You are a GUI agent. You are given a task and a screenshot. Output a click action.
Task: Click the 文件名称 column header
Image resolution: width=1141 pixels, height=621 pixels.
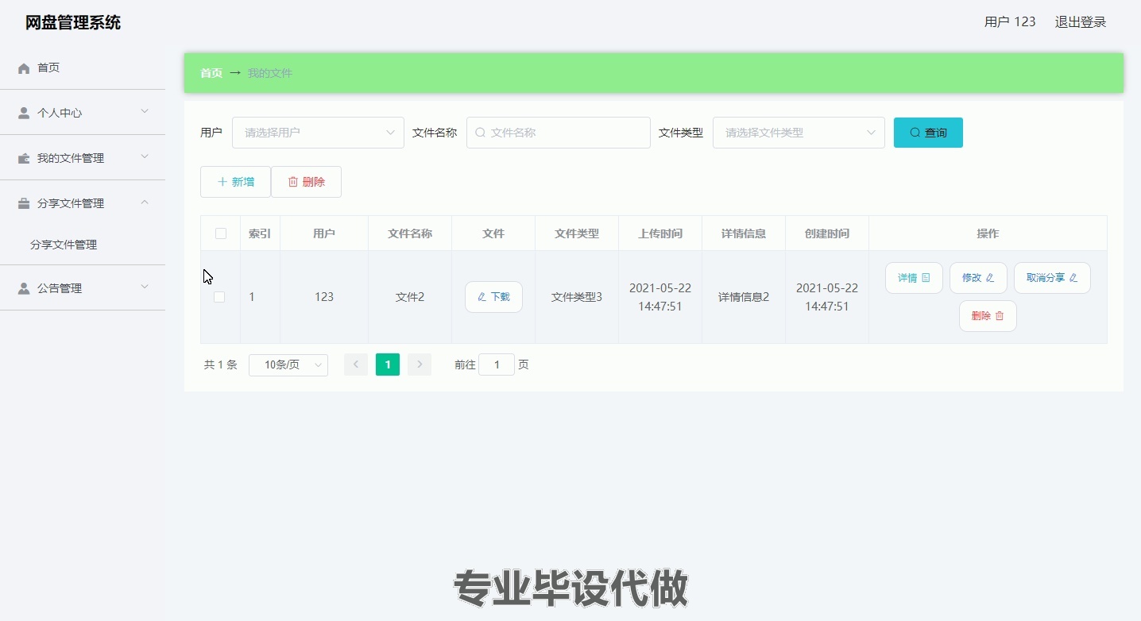point(410,233)
